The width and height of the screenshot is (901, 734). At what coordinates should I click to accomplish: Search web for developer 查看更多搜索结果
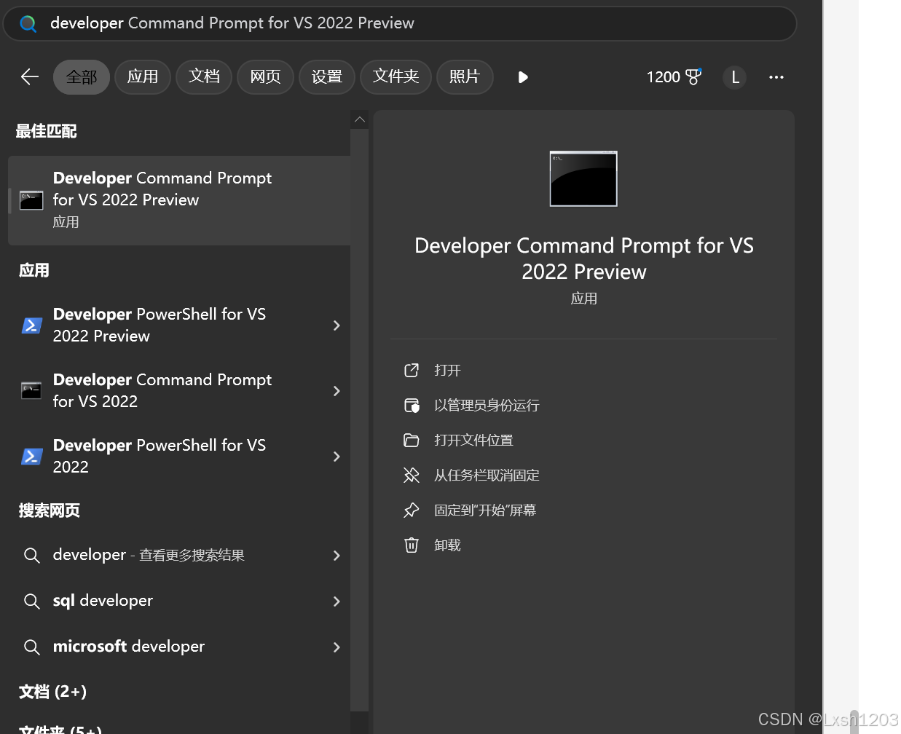point(179,555)
